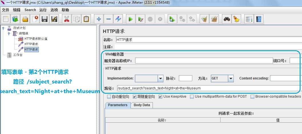Click the greyed Stop test icon
Viewport: 302px width, 134px height.
click(x=150, y=19)
